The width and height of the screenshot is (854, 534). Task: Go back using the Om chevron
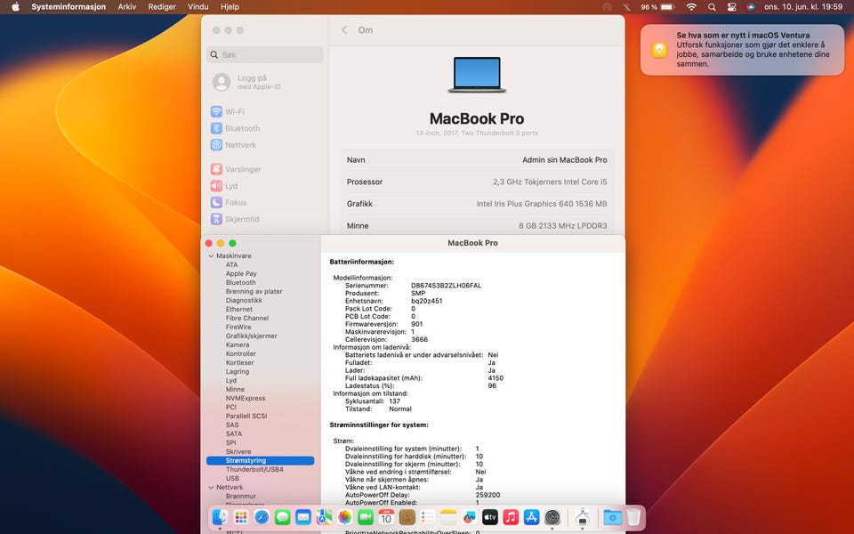(344, 30)
